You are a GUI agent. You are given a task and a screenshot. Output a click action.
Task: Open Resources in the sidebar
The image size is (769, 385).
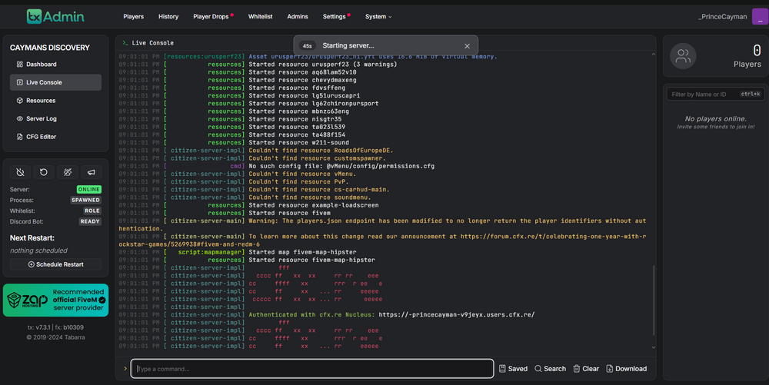tap(55, 101)
